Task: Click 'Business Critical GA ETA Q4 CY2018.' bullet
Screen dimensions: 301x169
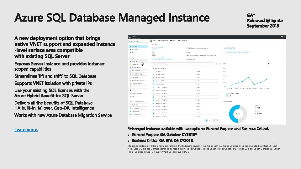Action: [x=163, y=141]
